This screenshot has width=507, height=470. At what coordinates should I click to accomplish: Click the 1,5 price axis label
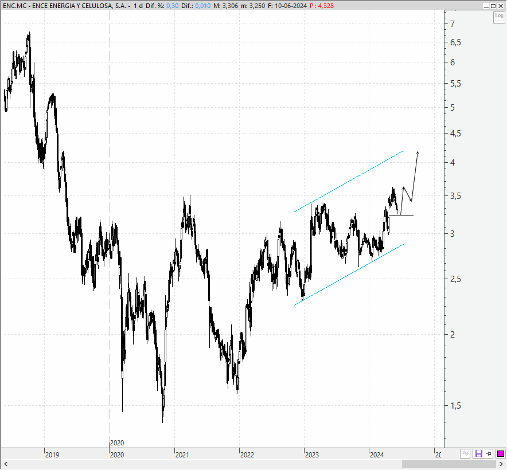coord(455,406)
